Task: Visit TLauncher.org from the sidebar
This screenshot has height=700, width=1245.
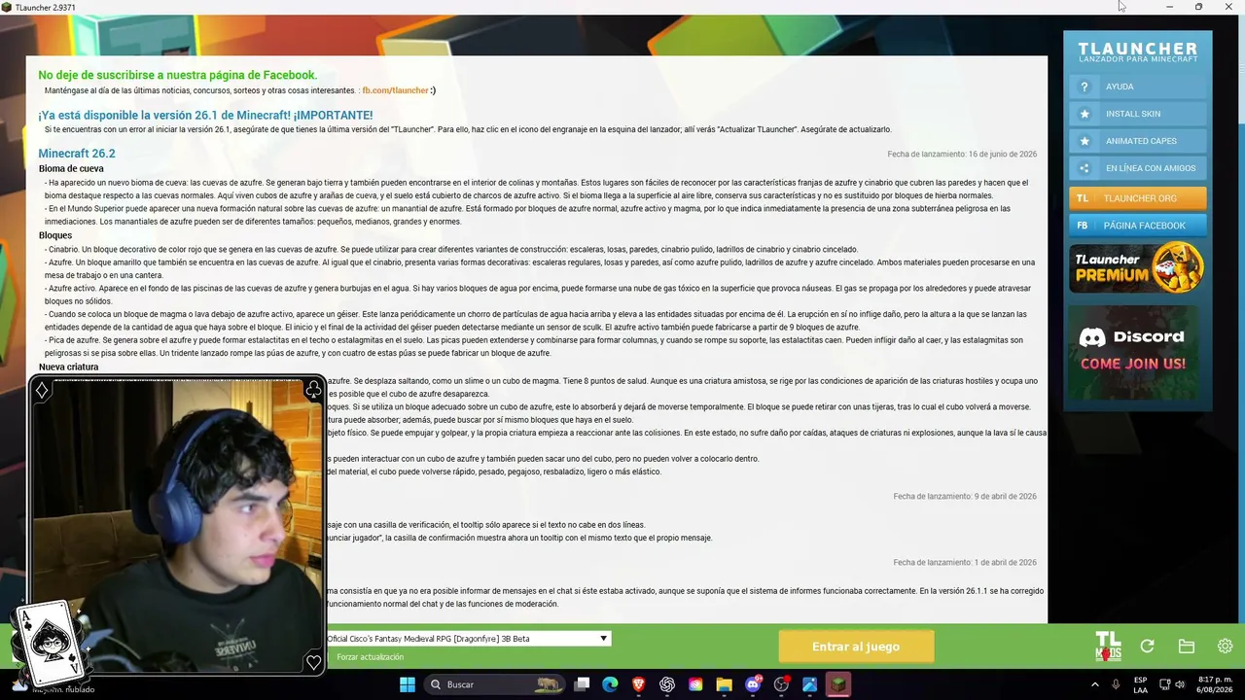Action: click(1138, 198)
